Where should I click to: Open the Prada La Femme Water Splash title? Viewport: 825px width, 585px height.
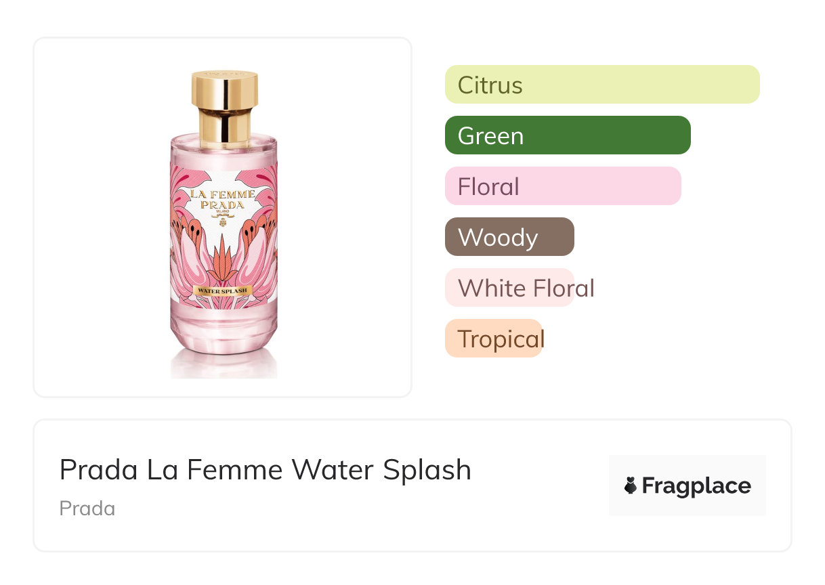point(265,470)
